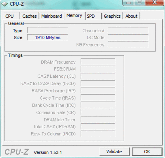Click the OK button

tap(147, 151)
